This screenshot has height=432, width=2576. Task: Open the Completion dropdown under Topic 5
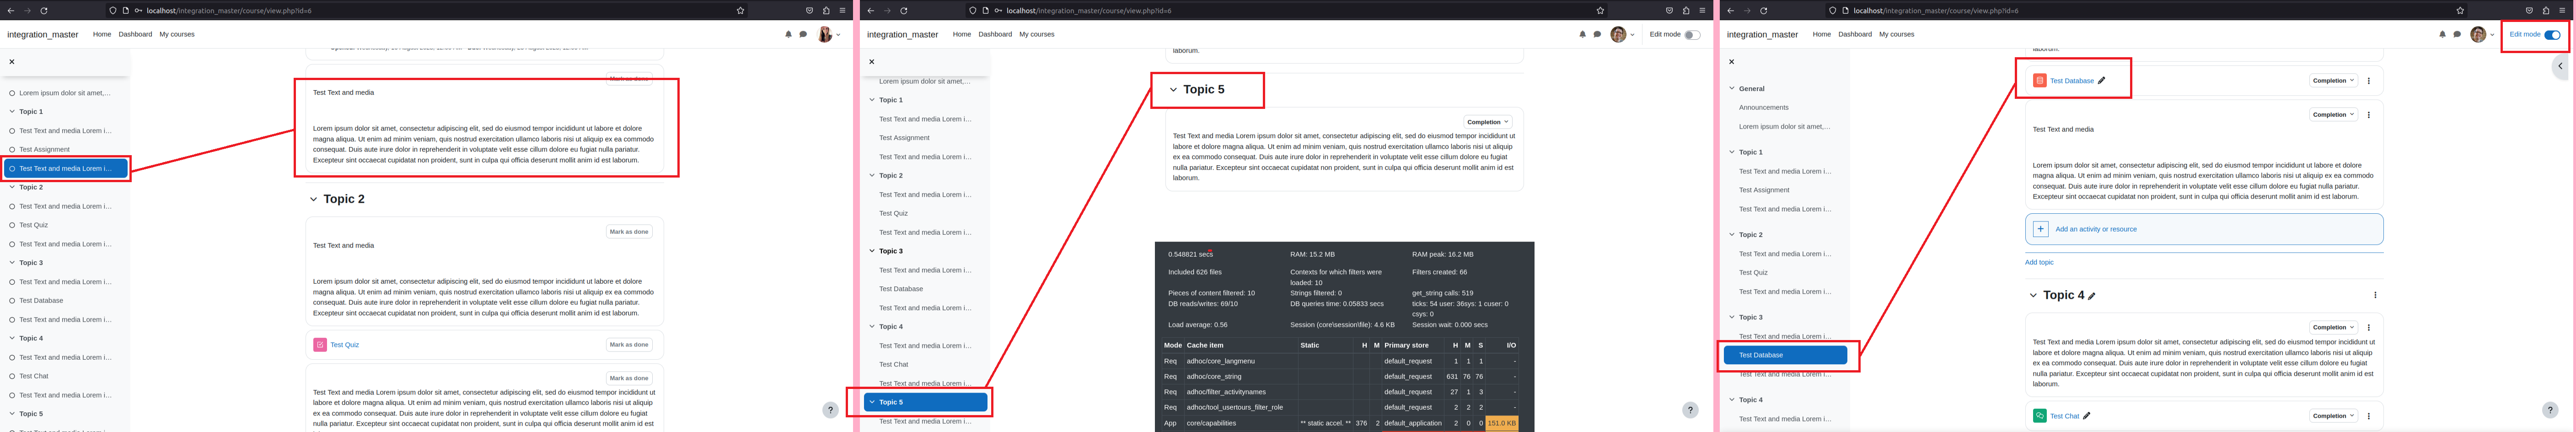(1488, 122)
